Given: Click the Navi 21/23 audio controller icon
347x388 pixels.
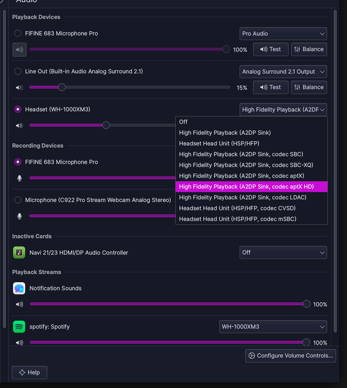Looking at the screenshot, I should coord(19,252).
